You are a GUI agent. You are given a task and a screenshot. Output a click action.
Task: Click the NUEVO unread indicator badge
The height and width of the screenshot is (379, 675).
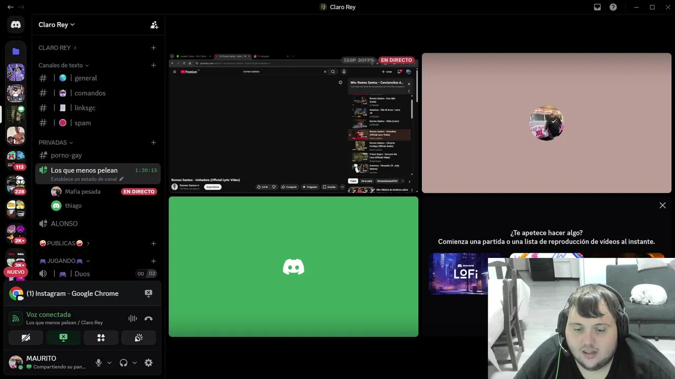[x=16, y=272]
